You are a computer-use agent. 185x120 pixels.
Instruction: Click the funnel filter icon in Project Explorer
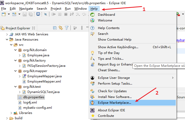tap(67, 28)
